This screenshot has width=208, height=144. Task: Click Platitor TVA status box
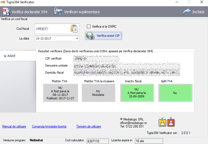[x=60, y=93]
